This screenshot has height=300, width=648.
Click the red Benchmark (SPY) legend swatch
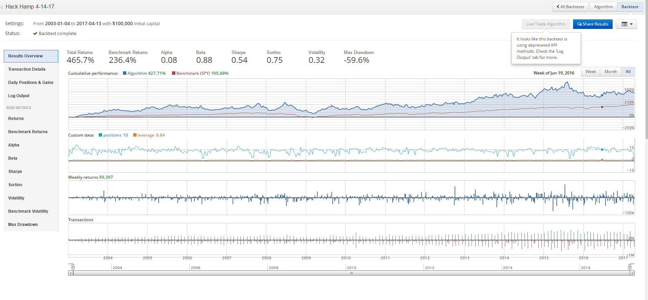point(174,73)
